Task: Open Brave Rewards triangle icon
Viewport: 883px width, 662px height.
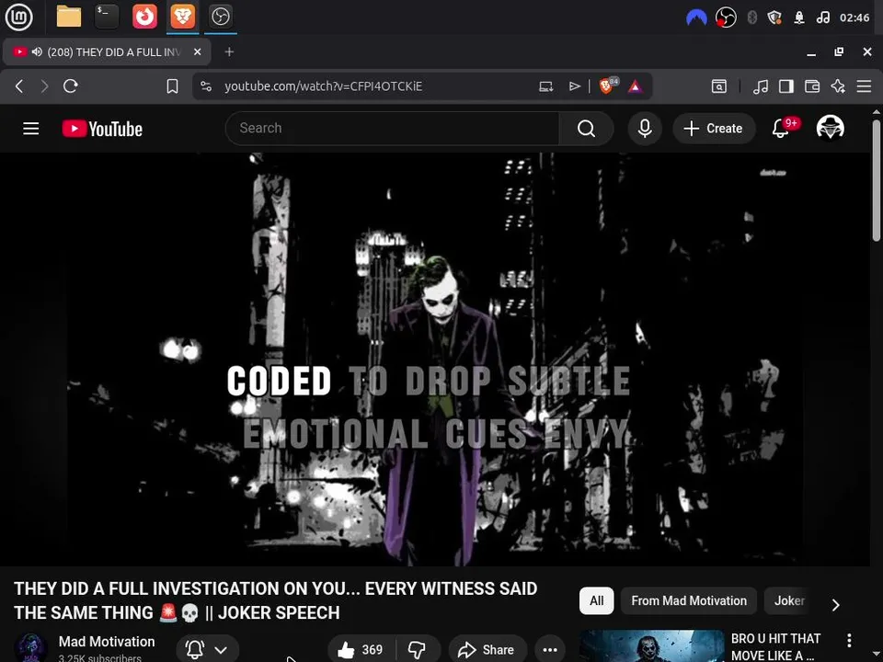Action: [635, 86]
